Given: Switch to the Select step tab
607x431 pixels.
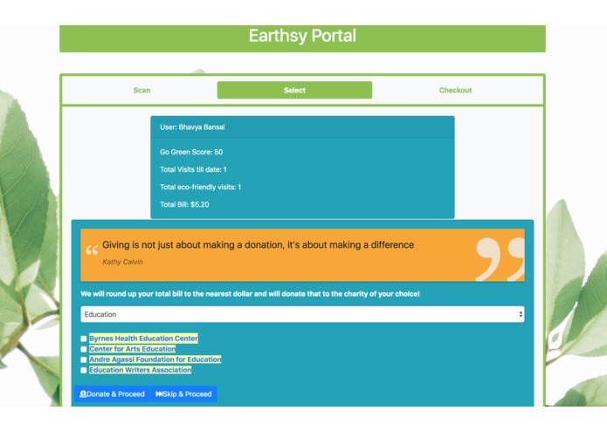Looking at the screenshot, I should 294,90.
